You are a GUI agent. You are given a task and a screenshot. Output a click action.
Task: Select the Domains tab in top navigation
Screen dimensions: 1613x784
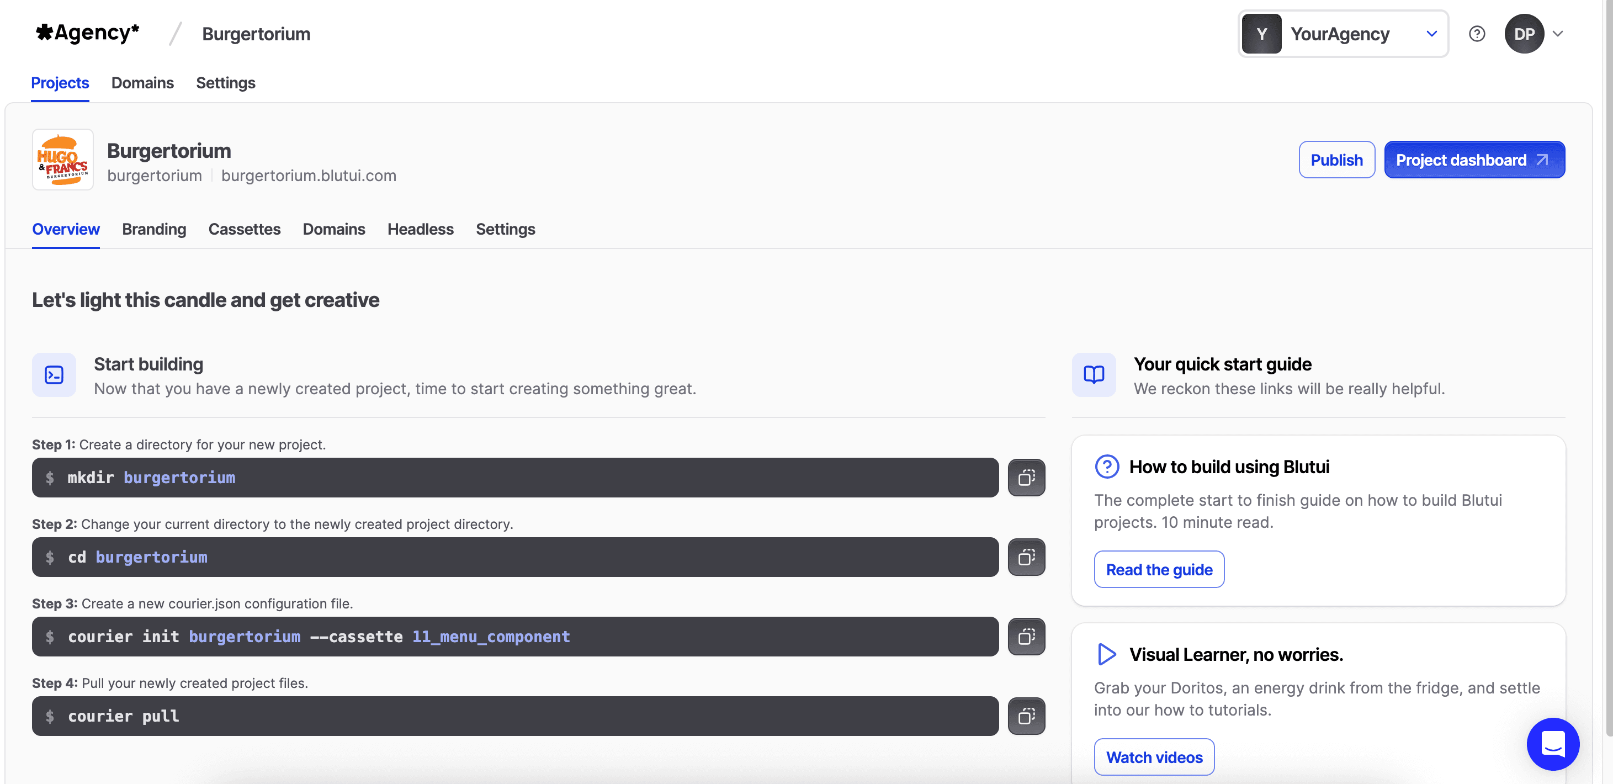tap(143, 83)
